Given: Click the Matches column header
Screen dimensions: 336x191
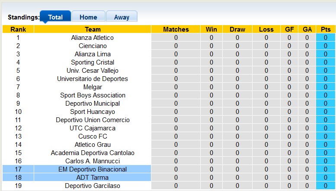Looking at the screenshot, I should [x=176, y=29].
